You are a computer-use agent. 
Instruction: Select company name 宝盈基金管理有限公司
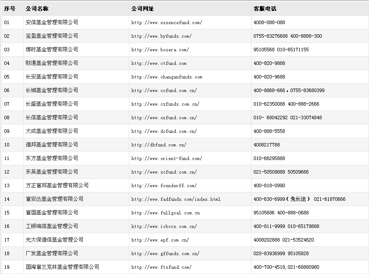(52, 36)
